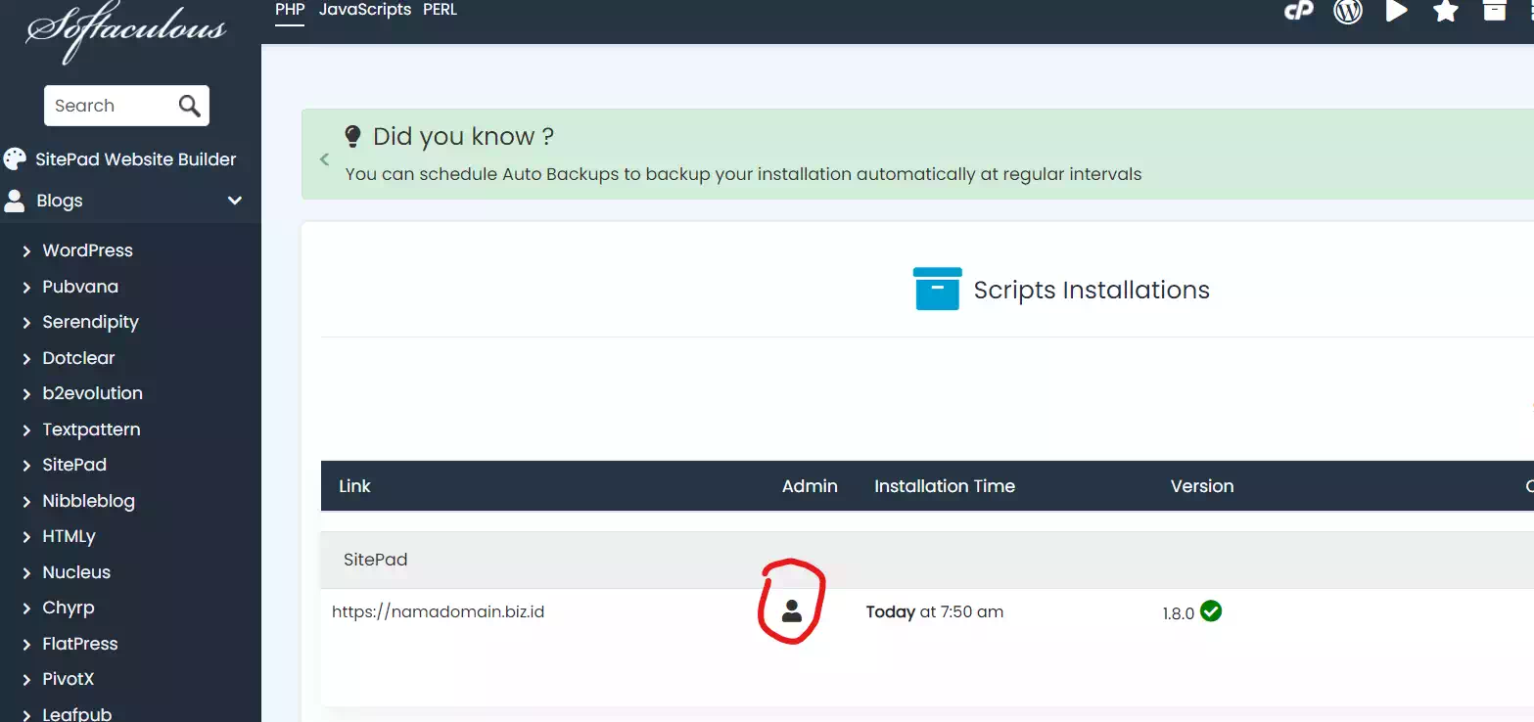The image size is (1534, 722).
Task: Select PivotX in the sidebar
Action: [x=69, y=679]
